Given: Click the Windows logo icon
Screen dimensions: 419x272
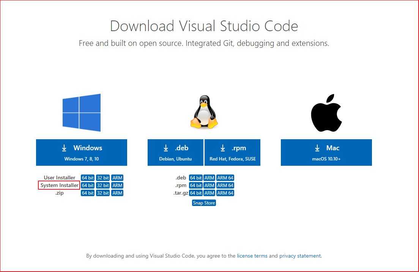Looking at the screenshot, I should (x=82, y=113).
